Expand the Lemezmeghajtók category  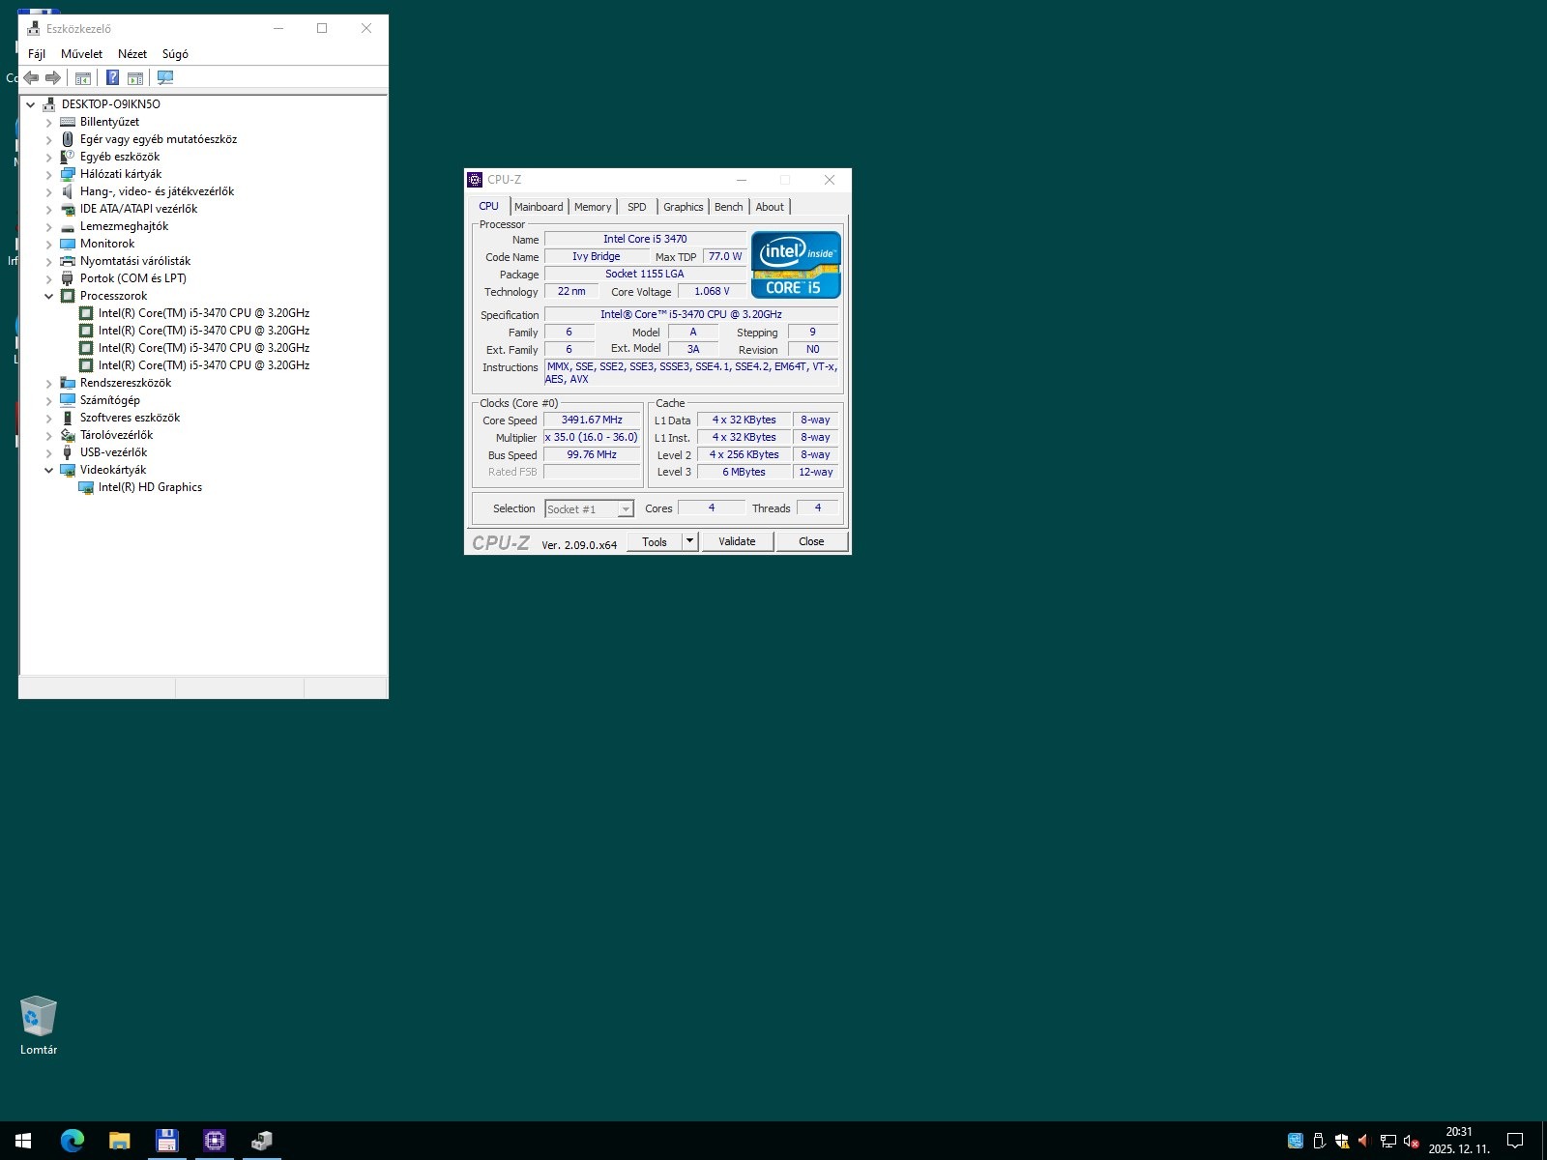[49, 226]
